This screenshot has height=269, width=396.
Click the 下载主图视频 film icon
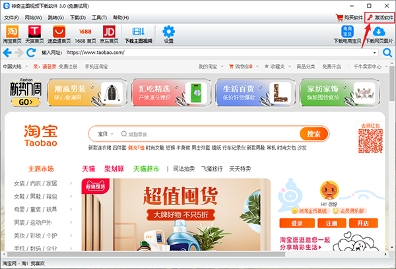(x=139, y=34)
